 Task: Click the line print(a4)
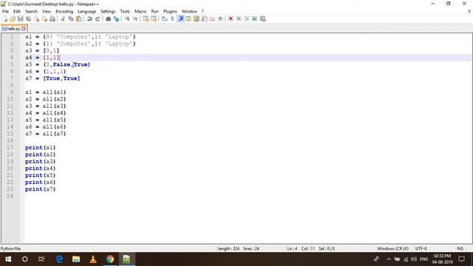click(x=40, y=168)
